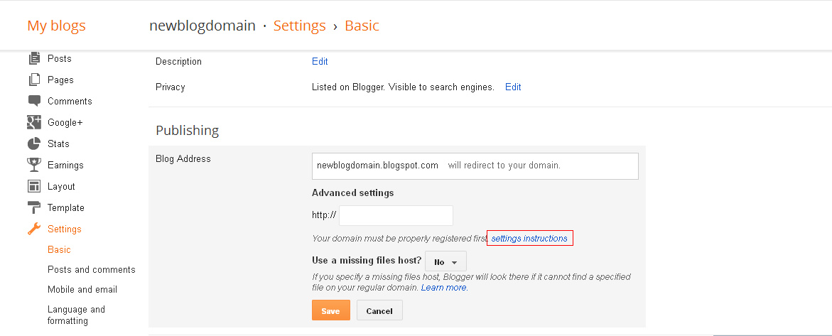Click the Privacy label
This screenshot has width=832, height=336.
(x=171, y=87)
